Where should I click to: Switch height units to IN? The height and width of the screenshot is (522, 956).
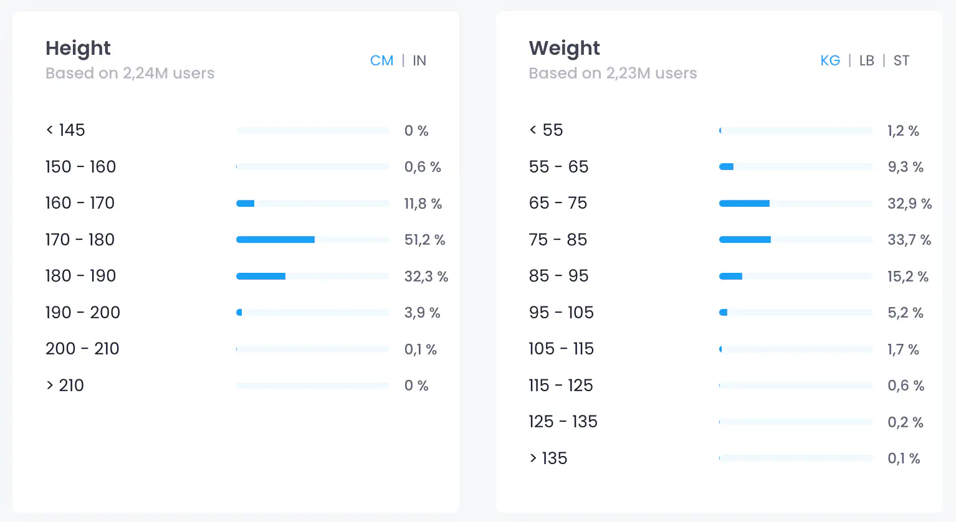419,60
